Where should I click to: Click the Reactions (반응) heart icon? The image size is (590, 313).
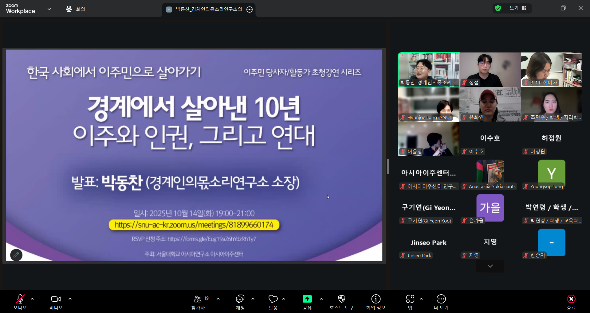[273, 299]
